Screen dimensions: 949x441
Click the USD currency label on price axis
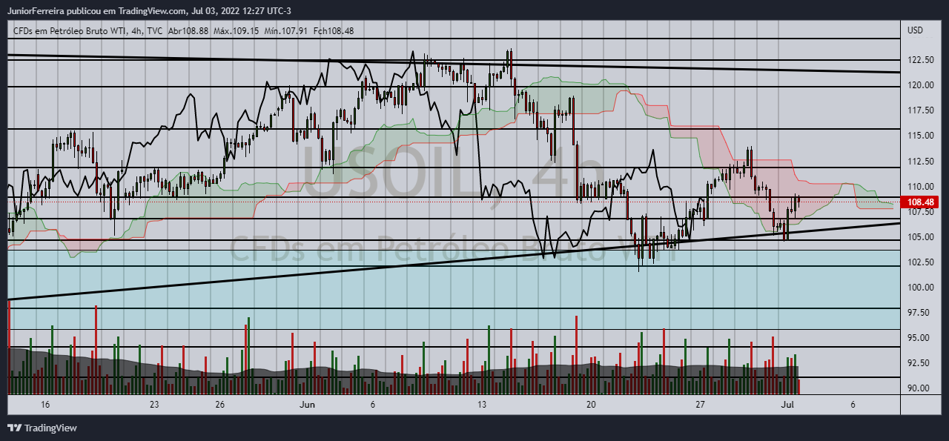coord(916,30)
